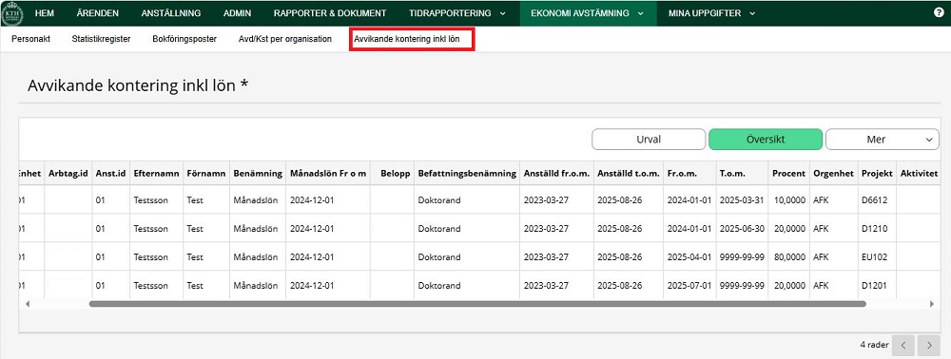Sort by Orgenhet column header
The height and width of the screenshot is (359, 951).
click(833, 173)
